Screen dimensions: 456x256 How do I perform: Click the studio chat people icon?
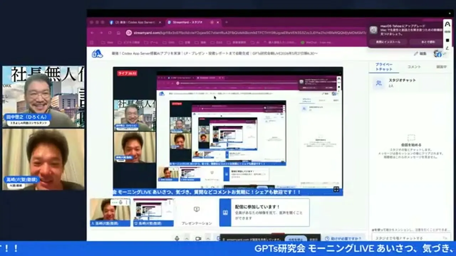pos(379,83)
